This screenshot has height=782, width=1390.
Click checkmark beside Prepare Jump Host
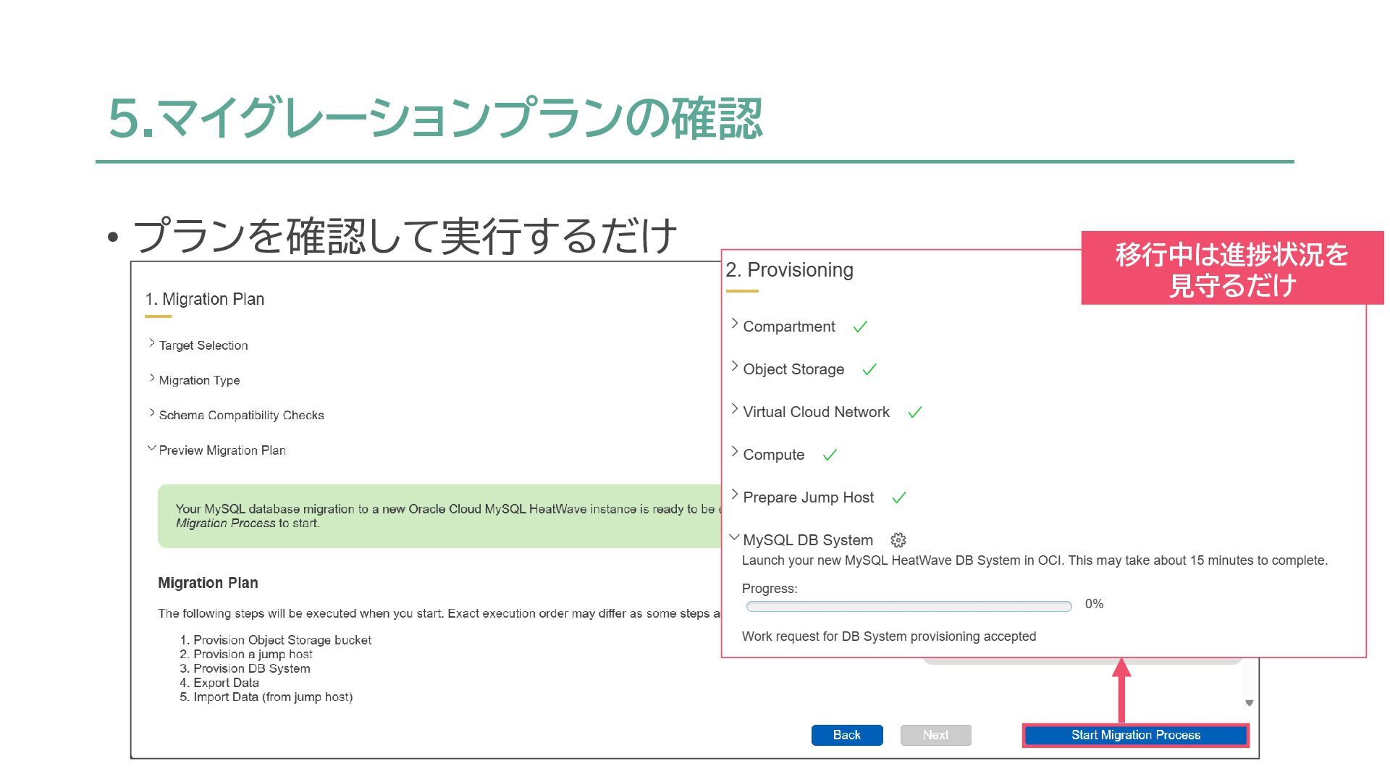coord(899,498)
